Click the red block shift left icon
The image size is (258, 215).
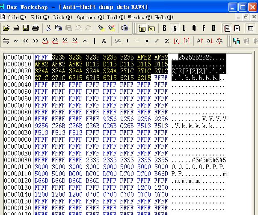(x=65, y=41)
